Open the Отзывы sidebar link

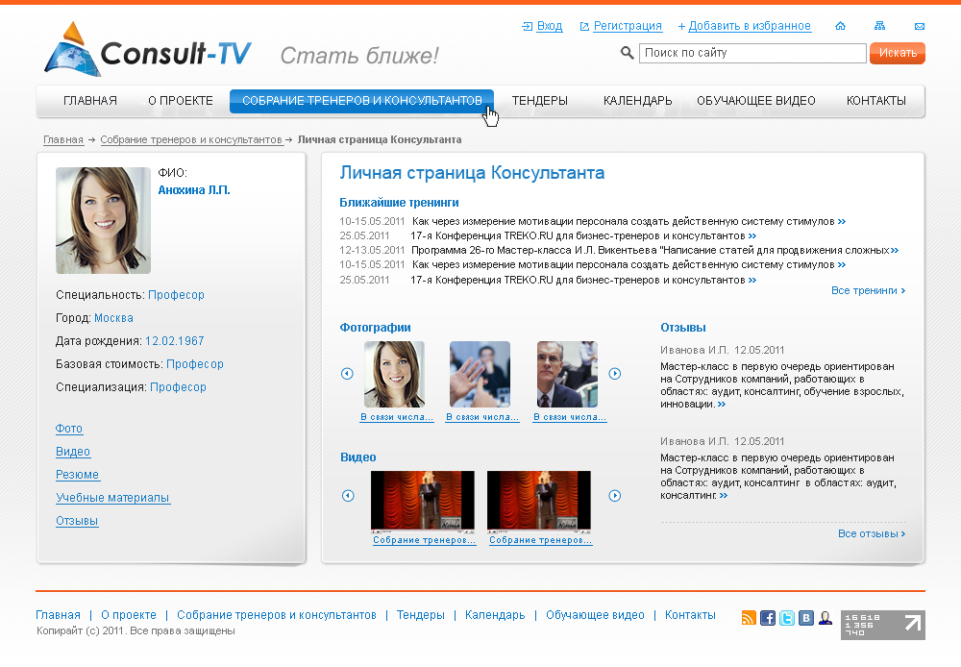click(x=77, y=521)
